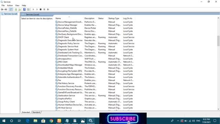The height and width of the screenshot is (124, 220).
Task: Click the vertical scrollbar thumb
Action: (x=218, y=41)
